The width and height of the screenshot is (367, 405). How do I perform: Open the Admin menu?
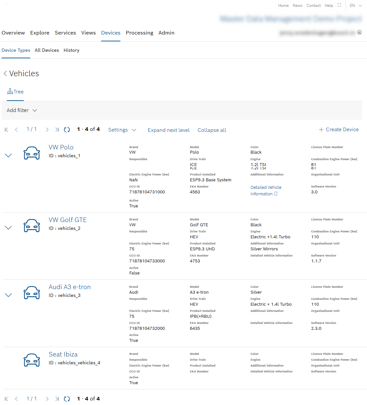coord(166,33)
